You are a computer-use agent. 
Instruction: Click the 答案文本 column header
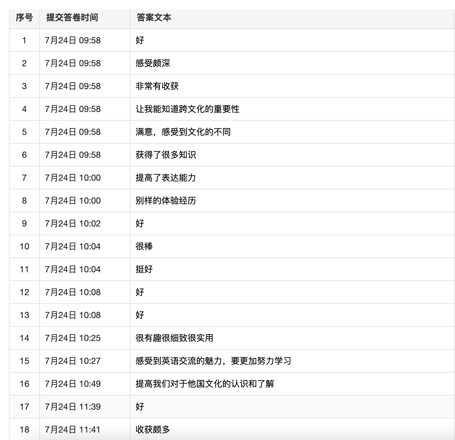coord(154,18)
